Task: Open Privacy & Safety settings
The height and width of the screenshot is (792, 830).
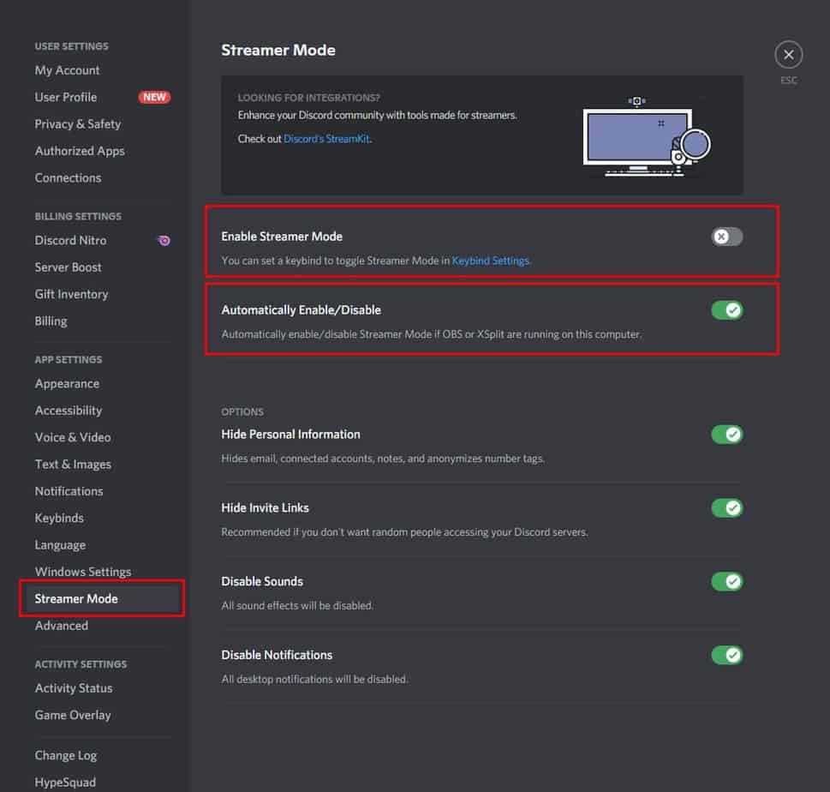Action: point(78,124)
